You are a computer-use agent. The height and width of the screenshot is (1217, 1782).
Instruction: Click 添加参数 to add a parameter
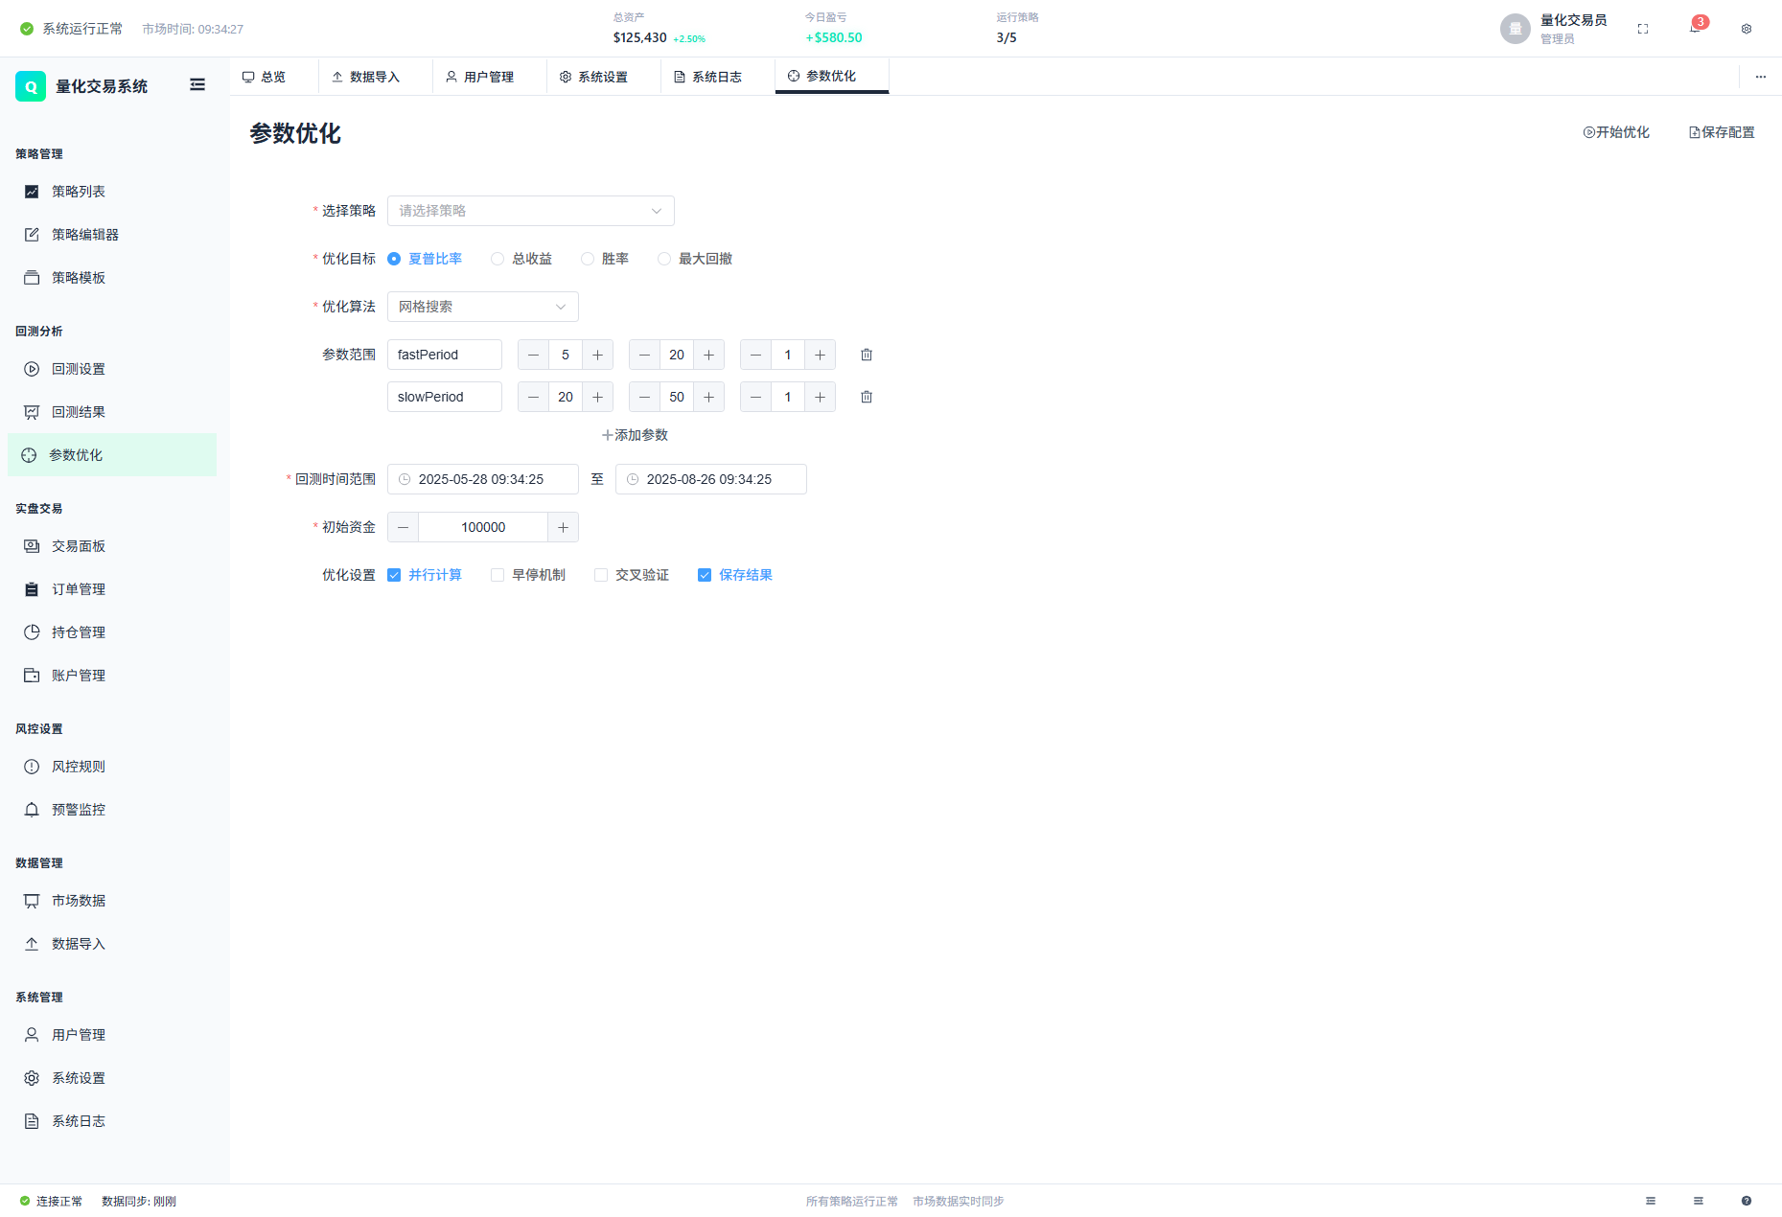tap(635, 435)
